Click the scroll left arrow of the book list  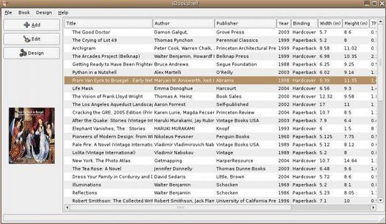(67, 207)
